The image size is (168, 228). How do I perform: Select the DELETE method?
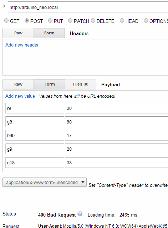pos(93,20)
